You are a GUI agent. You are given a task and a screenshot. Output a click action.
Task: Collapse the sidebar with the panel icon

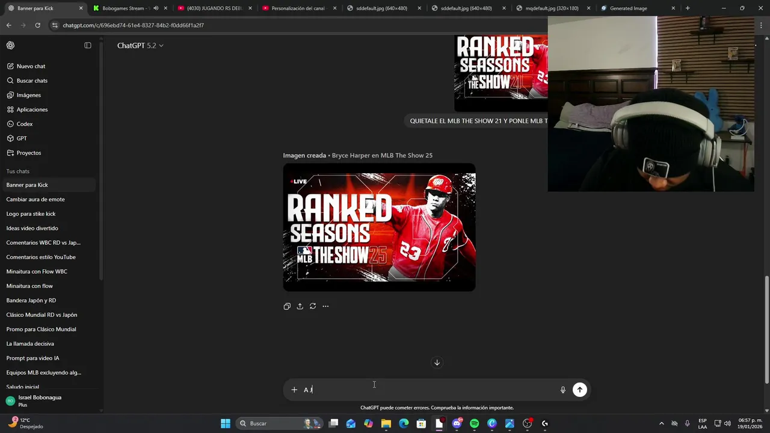pos(88,45)
